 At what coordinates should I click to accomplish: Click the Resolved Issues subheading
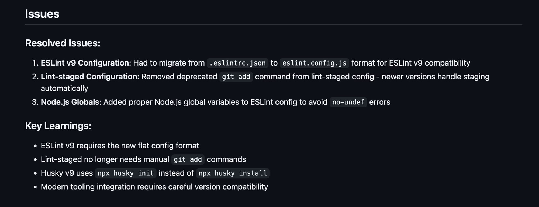point(63,43)
